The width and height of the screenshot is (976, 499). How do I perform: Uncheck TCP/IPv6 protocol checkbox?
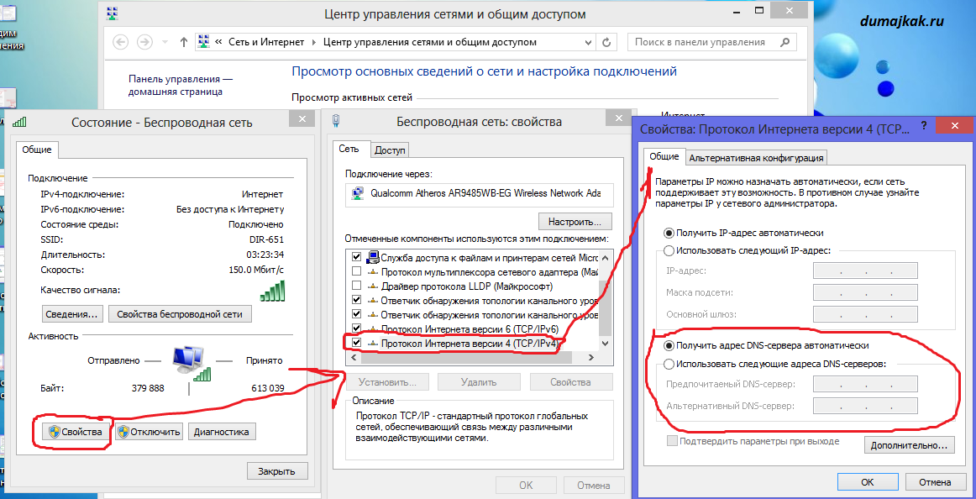[x=357, y=328]
